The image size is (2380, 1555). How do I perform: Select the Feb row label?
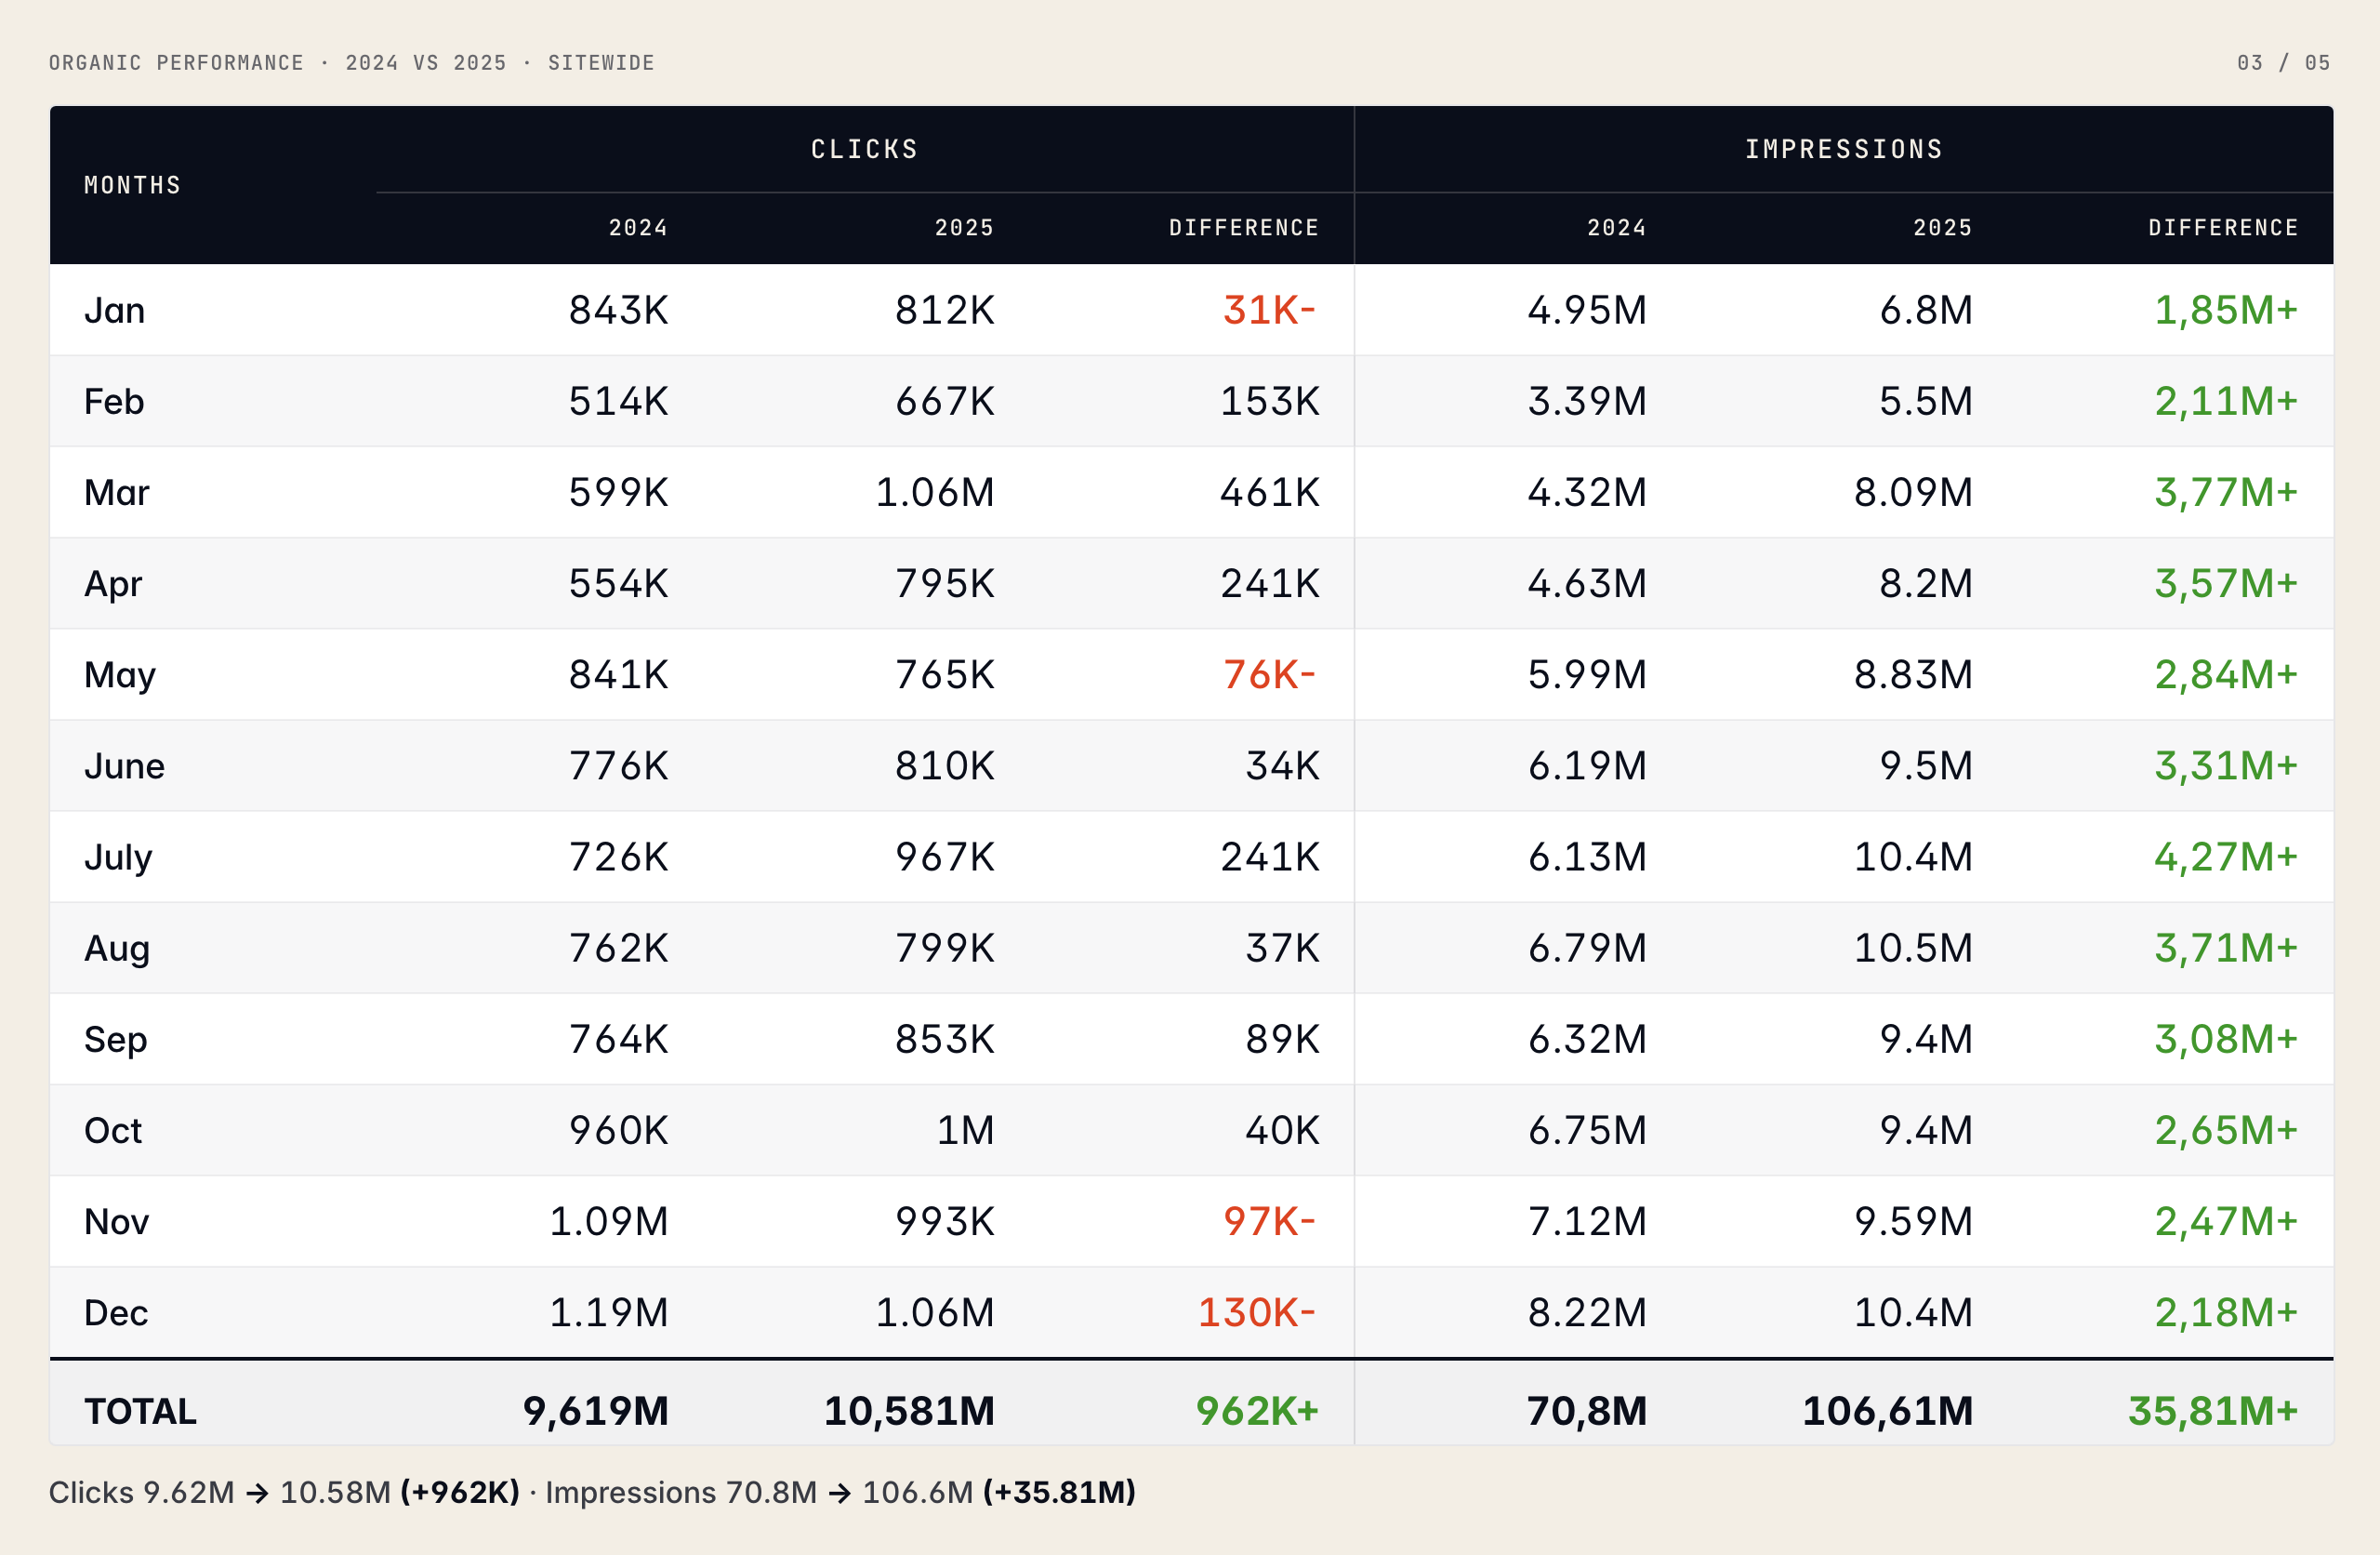coord(114,401)
